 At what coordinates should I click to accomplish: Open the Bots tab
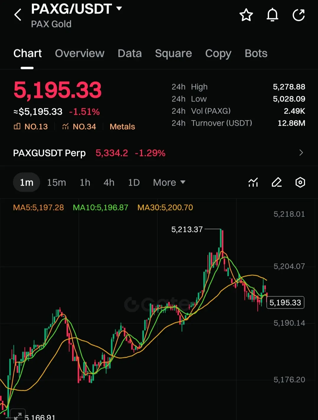(256, 53)
